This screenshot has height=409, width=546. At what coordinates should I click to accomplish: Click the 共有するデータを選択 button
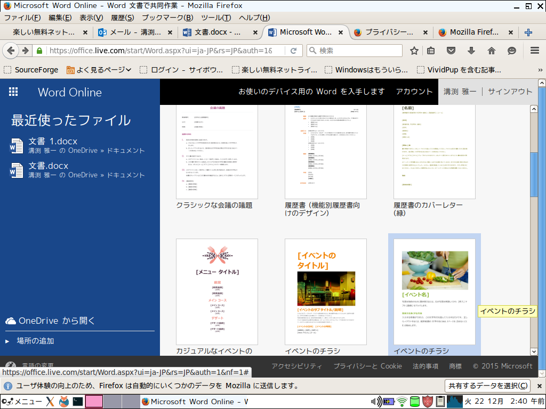487,386
